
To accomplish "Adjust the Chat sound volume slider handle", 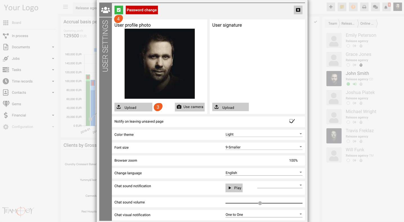I will 260,203.
